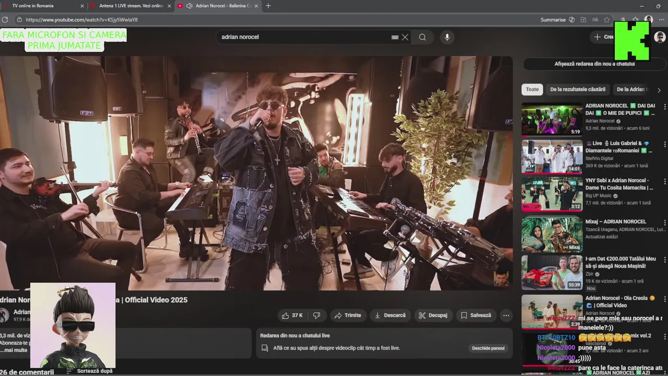Add the page to favourites with the star icon
This screenshot has width=668, height=376.
click(x=606, y=20)
